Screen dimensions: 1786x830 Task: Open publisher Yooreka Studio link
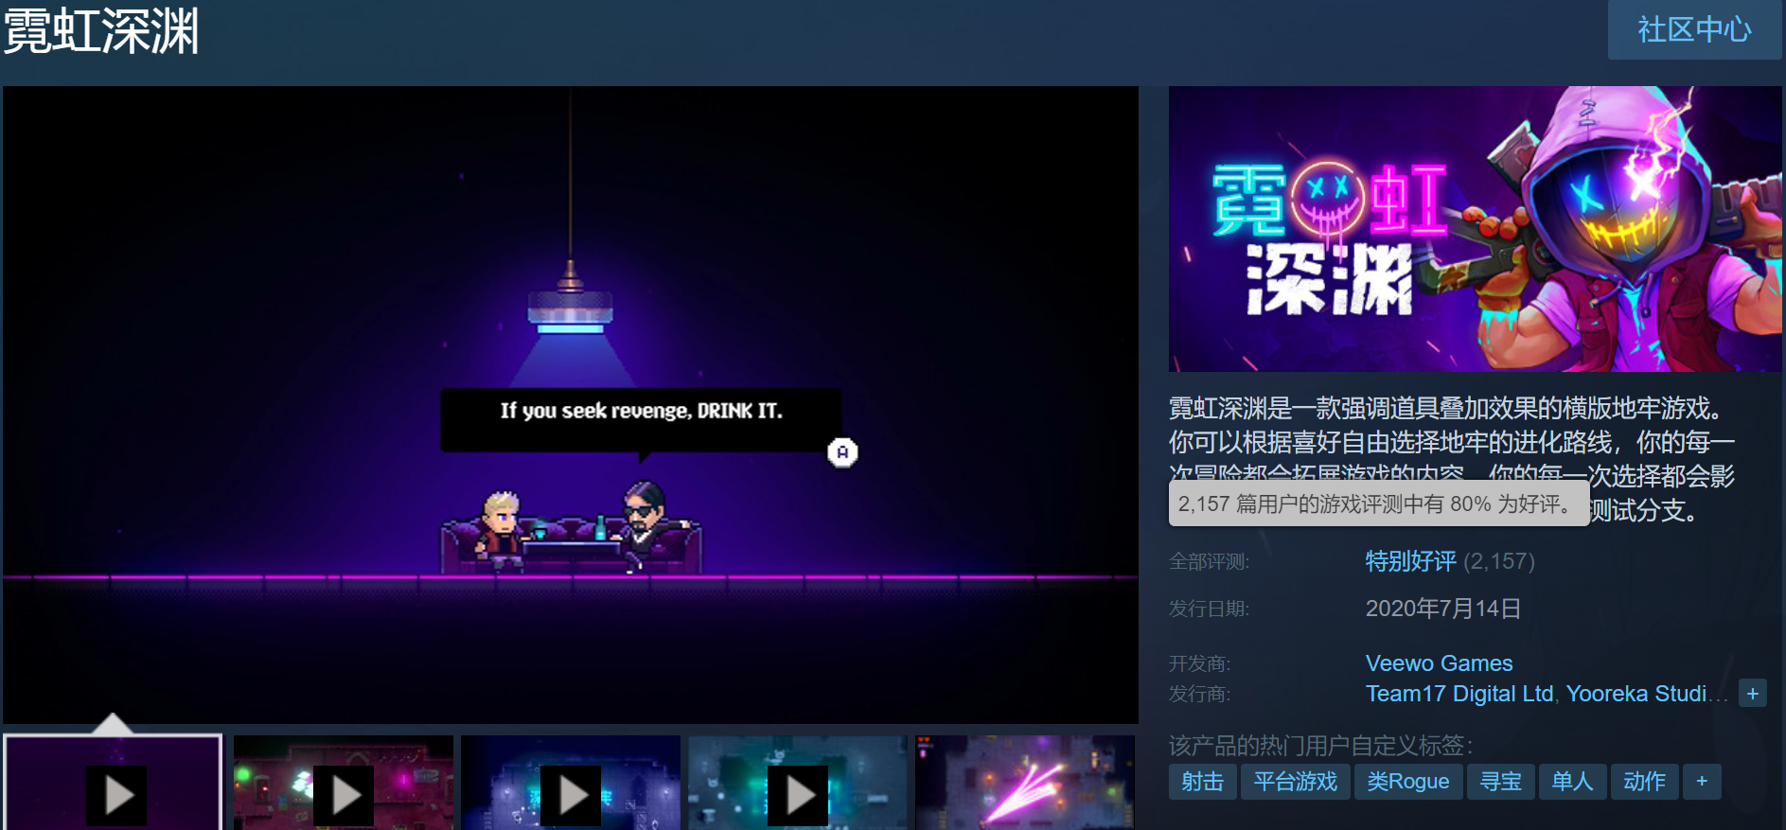(1647, 694)
